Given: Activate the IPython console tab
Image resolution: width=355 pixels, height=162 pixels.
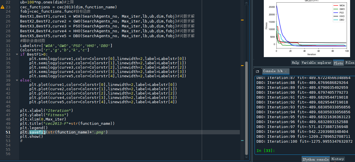Looking at the screenshot, I should (315, 159).
